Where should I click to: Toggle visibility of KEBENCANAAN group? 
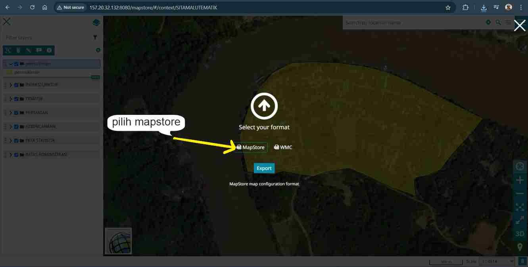tap(16, 127)
